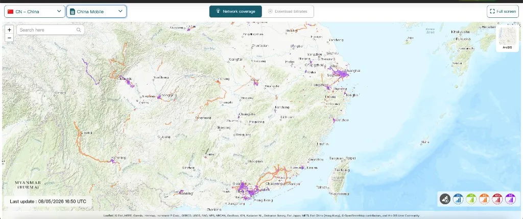Click the Full screen expand icon
523x219 pixels.
click(x=492, y=11)
